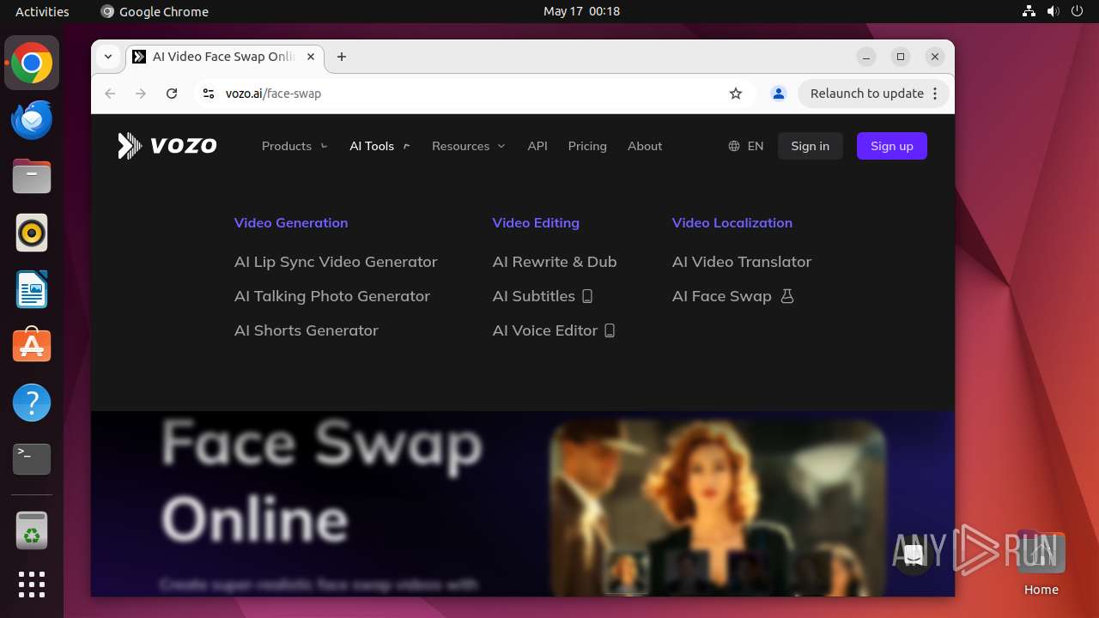The width and height of the screenshot is (1099, 618).
Task: Change language via the EN globe selector
Action: tap(745, 146)
